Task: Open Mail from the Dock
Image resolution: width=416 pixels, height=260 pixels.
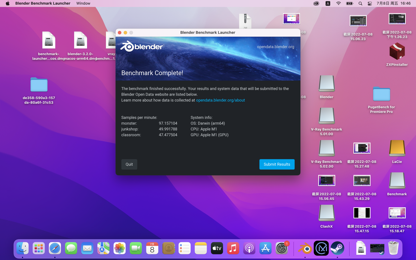Action: click(87, 248)
